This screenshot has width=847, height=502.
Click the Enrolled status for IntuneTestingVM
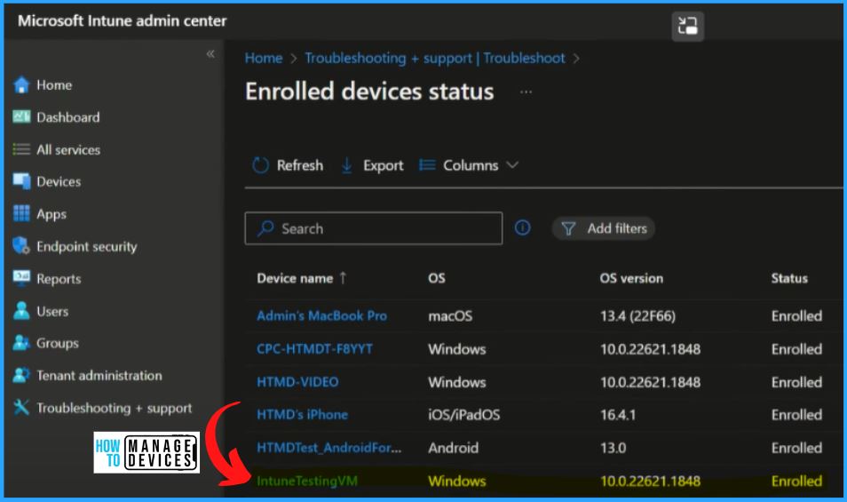pyautogui.click(x=796, y=481)
